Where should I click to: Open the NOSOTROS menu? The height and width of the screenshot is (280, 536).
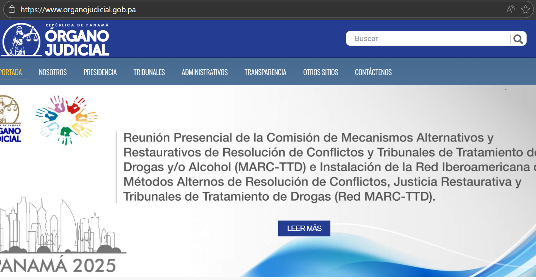[x=53, y=72]
